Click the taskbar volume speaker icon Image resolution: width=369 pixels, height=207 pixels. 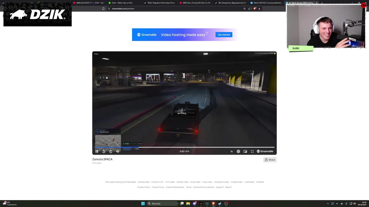(354, 204)
